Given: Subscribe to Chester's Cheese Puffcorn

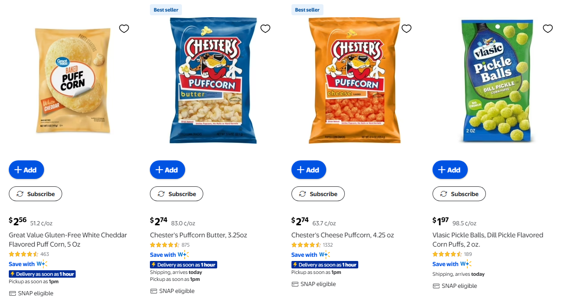Looking at the screenshot, I should 318,194.
